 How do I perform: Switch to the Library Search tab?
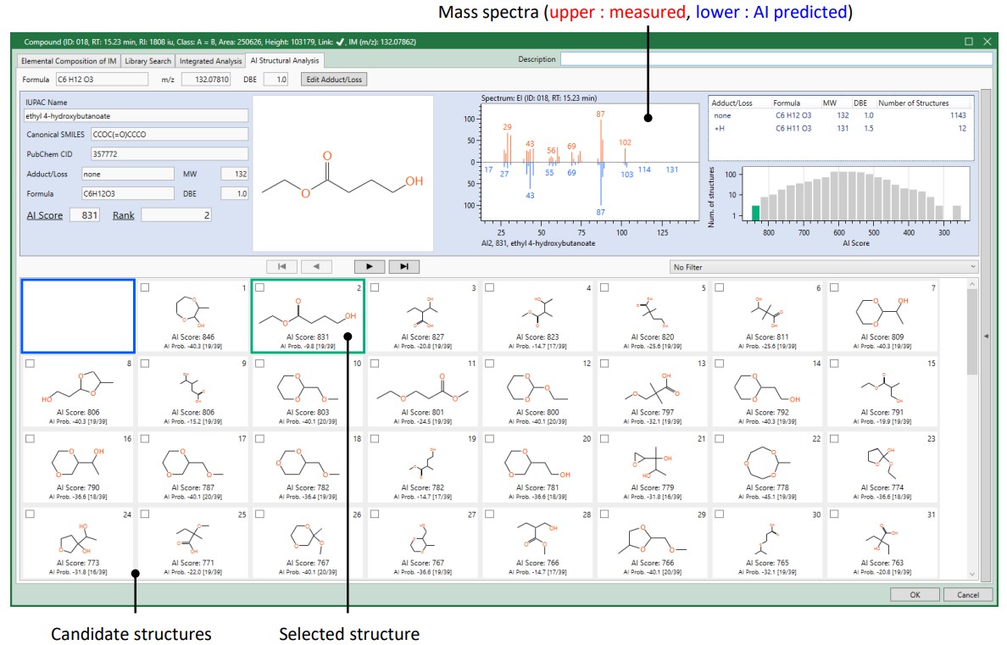[x=147, y=61]
